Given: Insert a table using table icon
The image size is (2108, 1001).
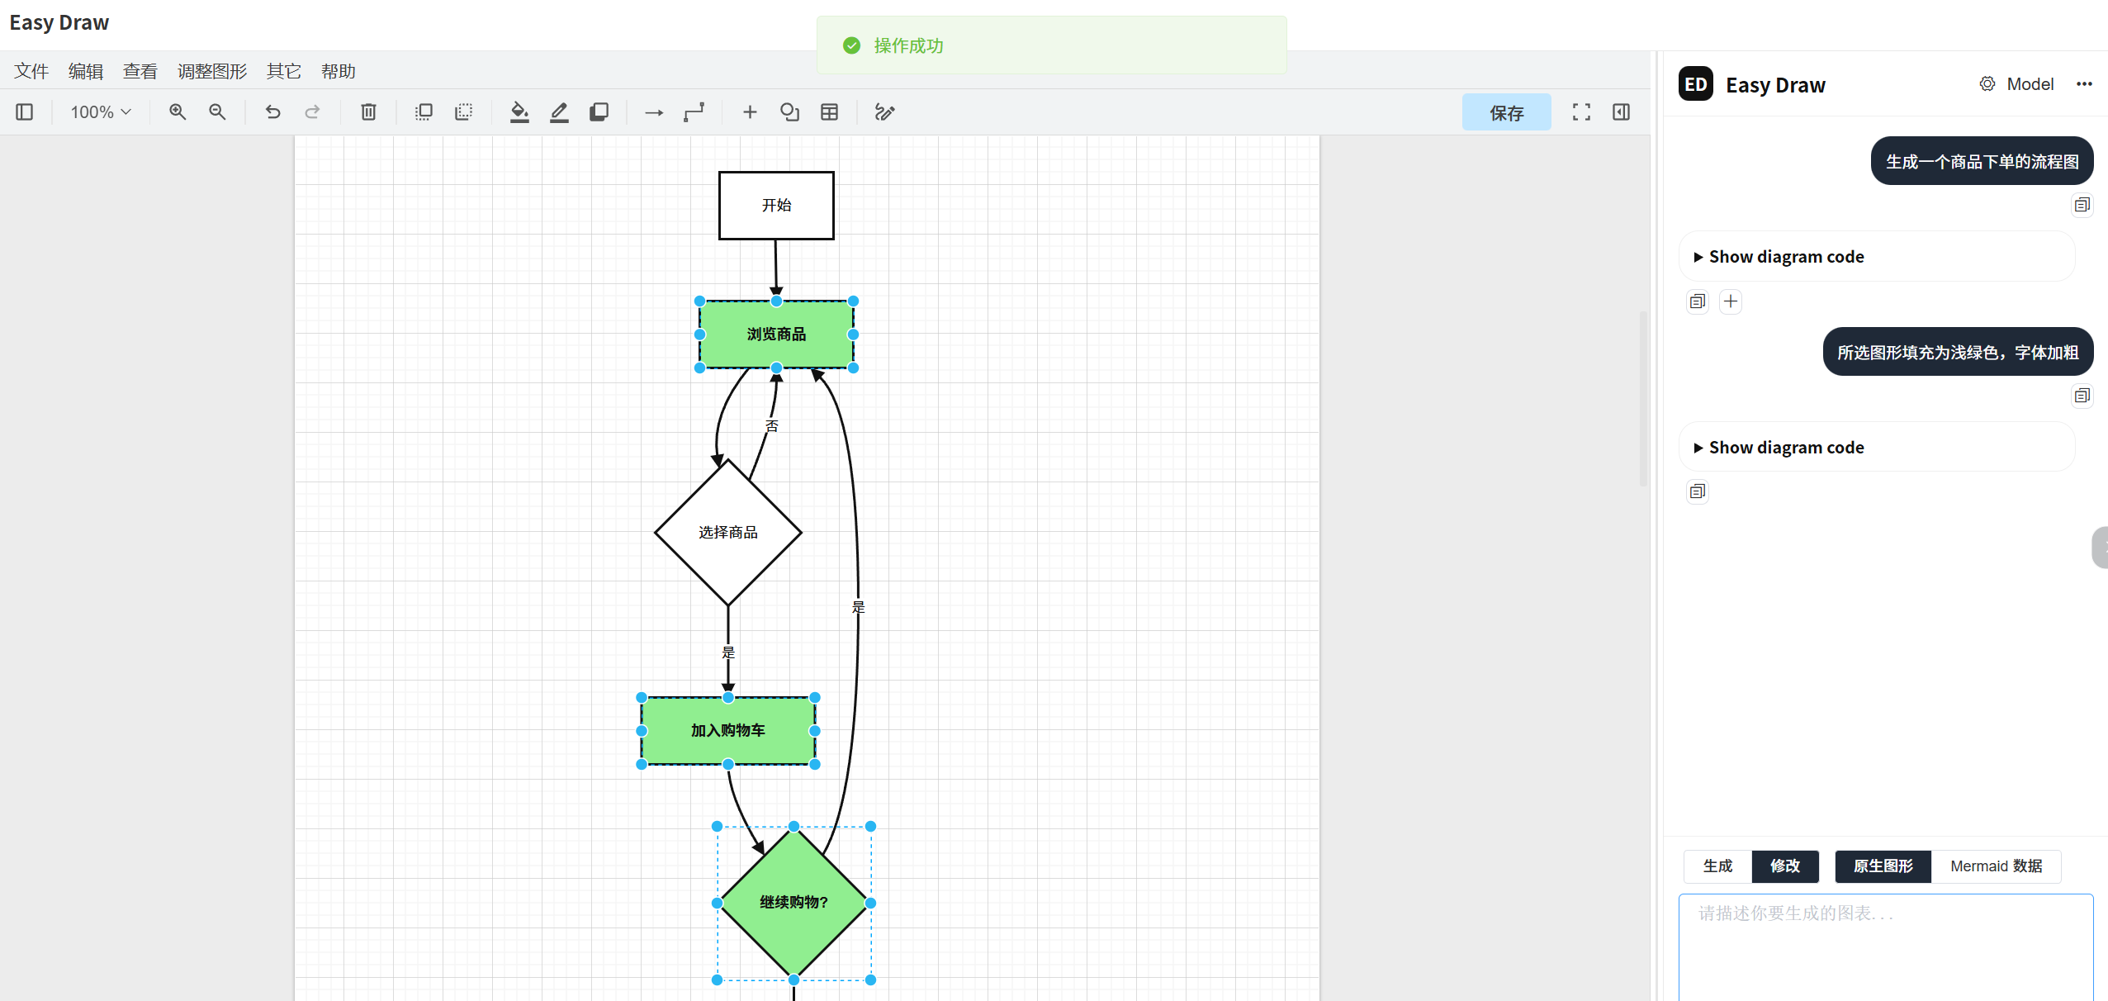Looking at the screenshot, I should [x=829, y=112].
